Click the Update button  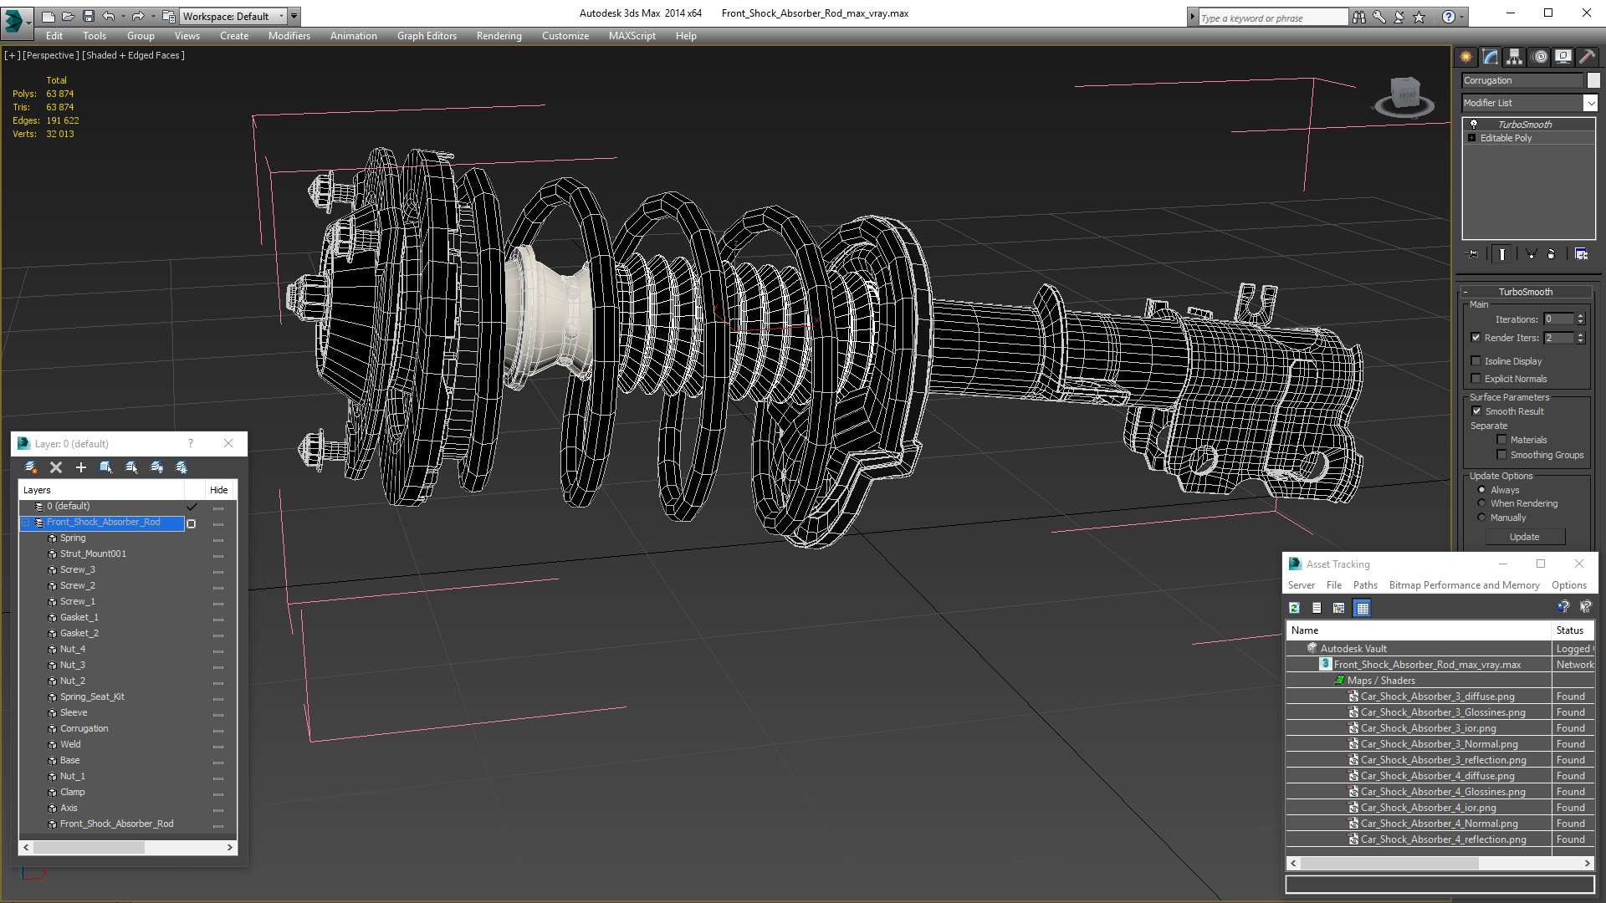1524,537
